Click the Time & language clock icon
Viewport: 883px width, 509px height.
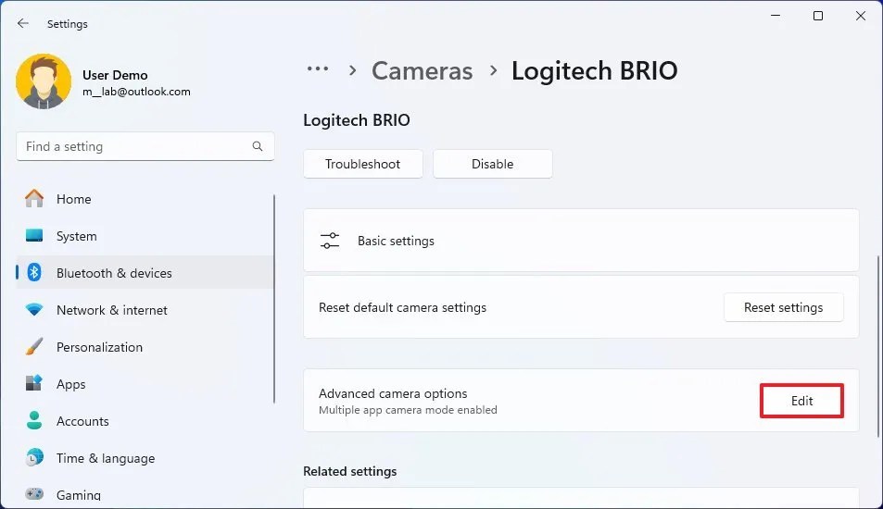click(34, 457)
